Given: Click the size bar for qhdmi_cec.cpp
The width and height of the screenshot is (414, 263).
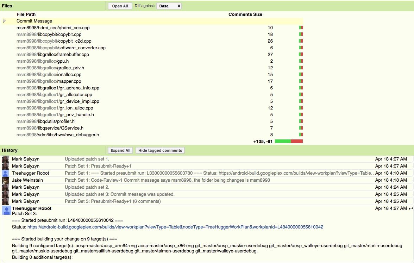Looking at the screenshot, I should [x=301, y=27].
